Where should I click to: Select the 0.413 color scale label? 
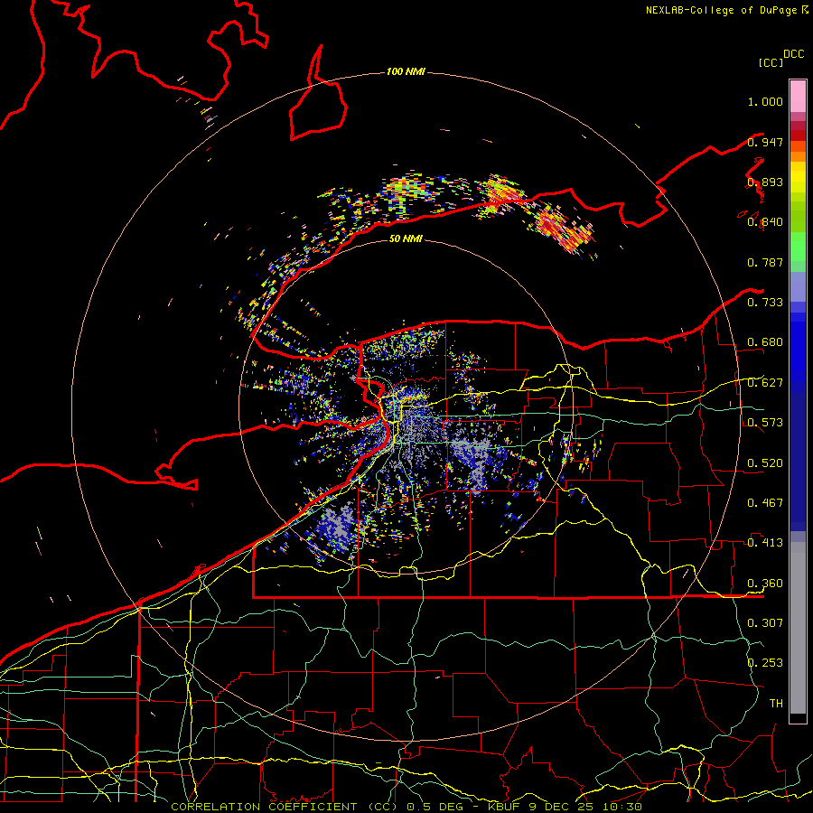tap(765, 543)
